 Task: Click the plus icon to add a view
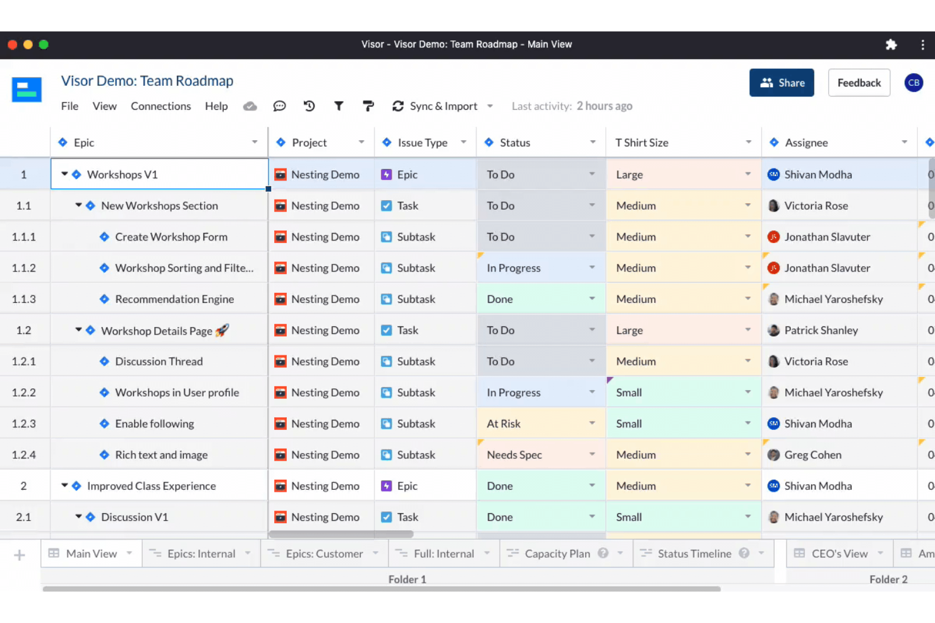point(20,555)
